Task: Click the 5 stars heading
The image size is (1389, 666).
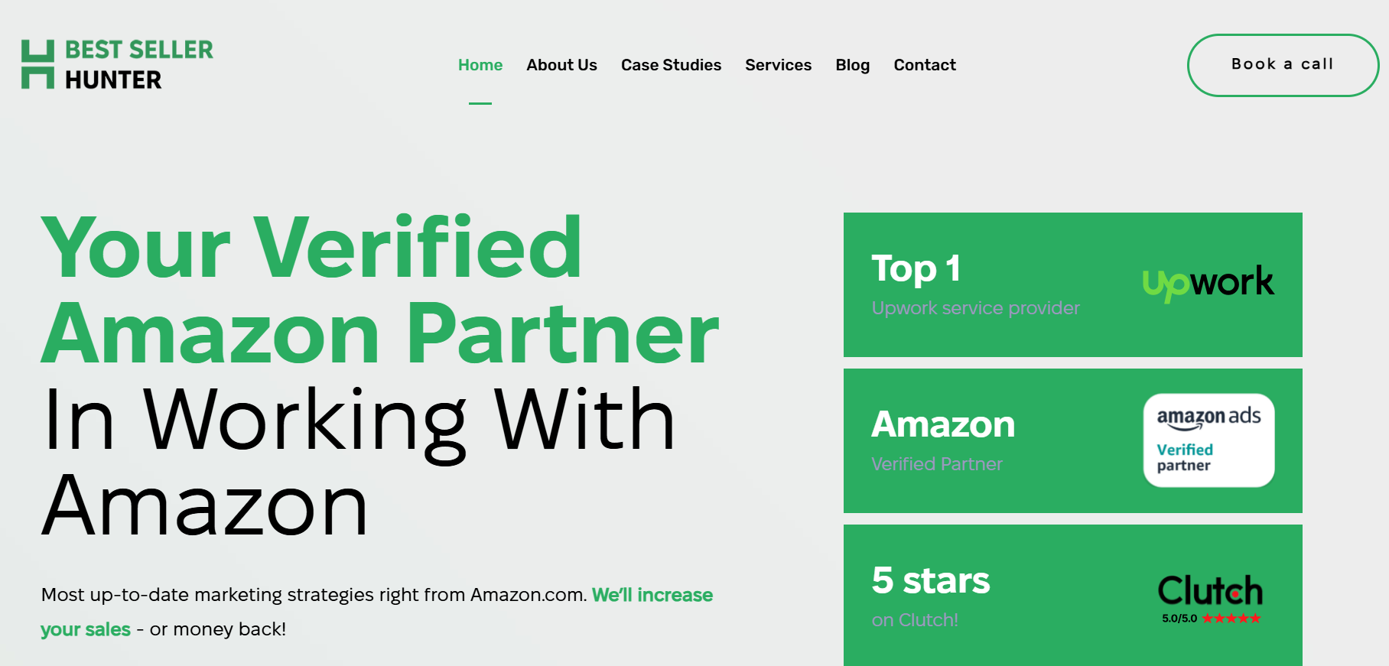Action: [931, 580]
